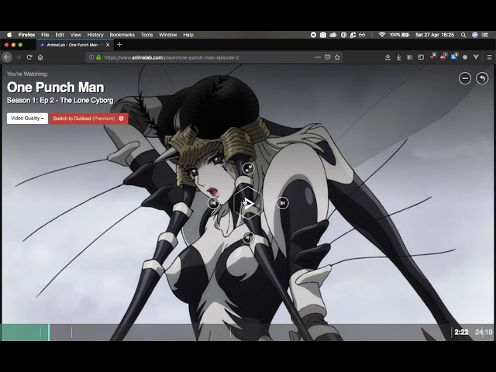Open the Help menu
The image size is (496, 372).
click(x=188, y=35)
